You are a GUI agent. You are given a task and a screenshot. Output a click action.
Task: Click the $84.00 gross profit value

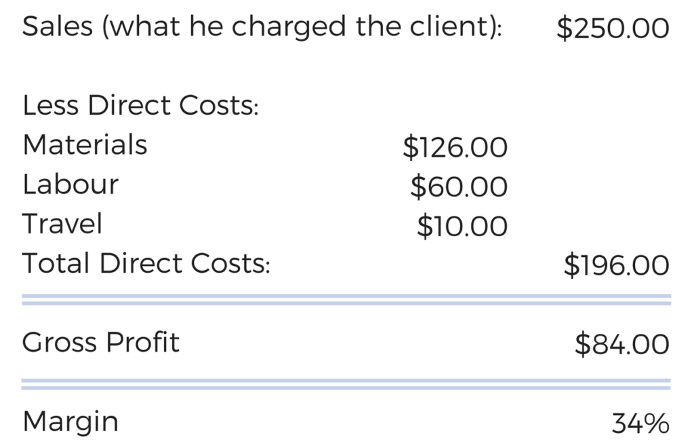(622, 344)
